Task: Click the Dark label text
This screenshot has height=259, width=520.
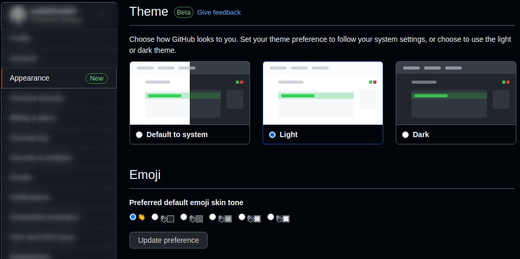Action: pyautogui.click(x=421, y=135)
